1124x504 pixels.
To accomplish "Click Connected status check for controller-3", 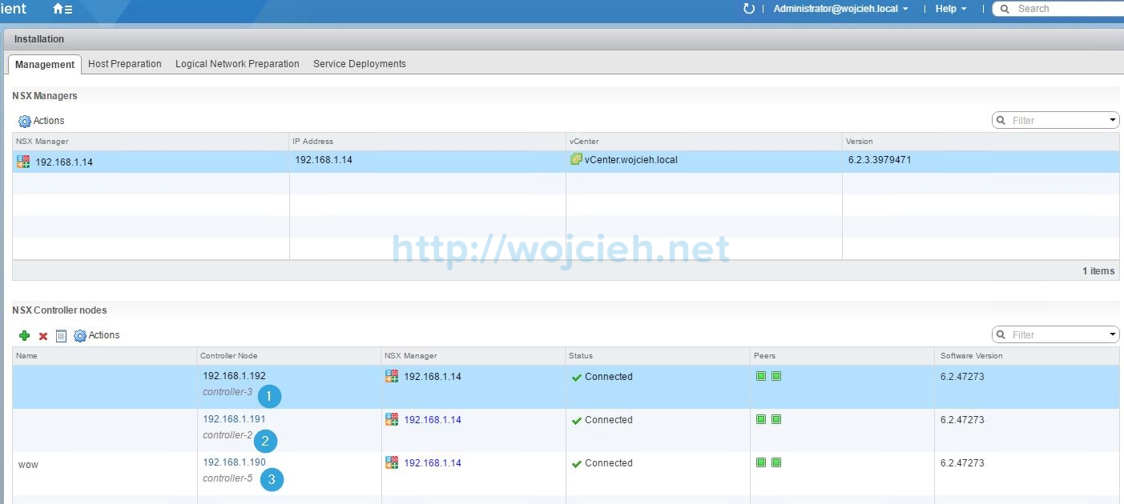I will click(x=576, y=377).
